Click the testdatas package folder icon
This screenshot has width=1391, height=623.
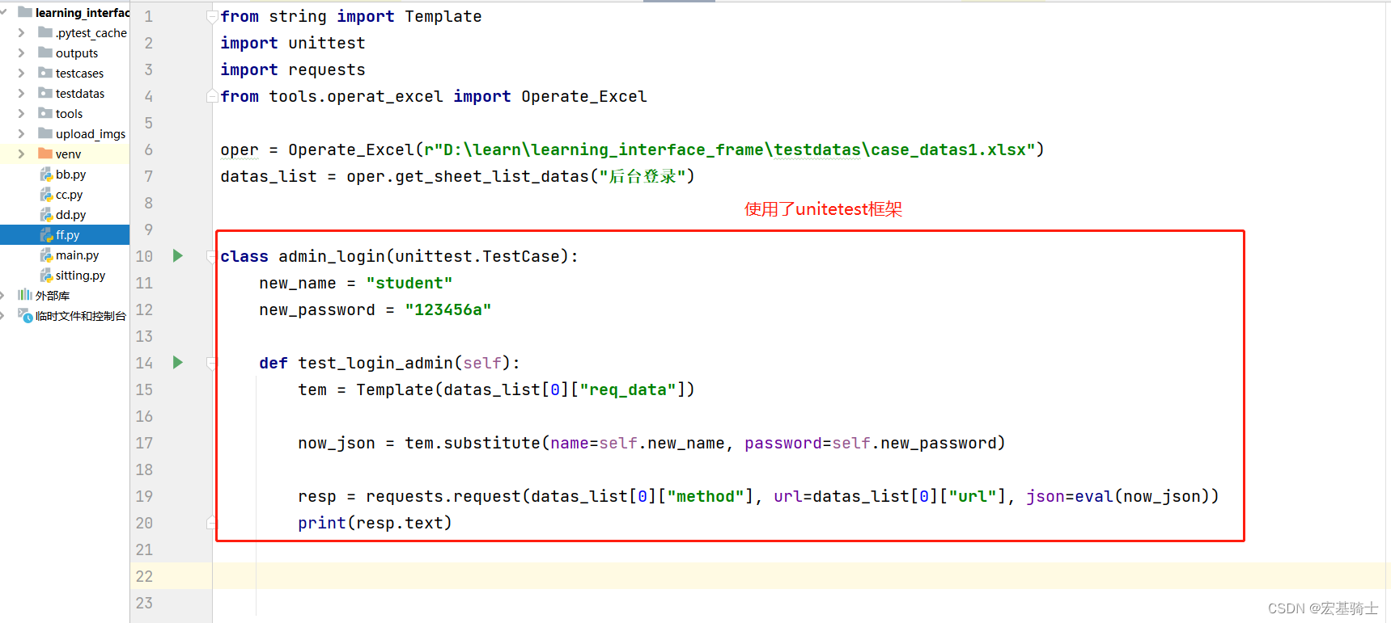(45, 93)
